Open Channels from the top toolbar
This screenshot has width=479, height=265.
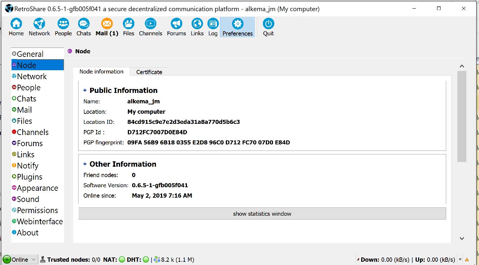click(151, 27)
